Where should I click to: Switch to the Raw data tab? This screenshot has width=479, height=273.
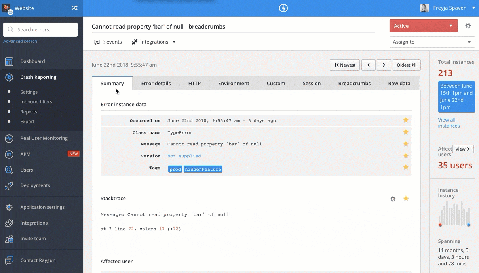pos(399,83)
